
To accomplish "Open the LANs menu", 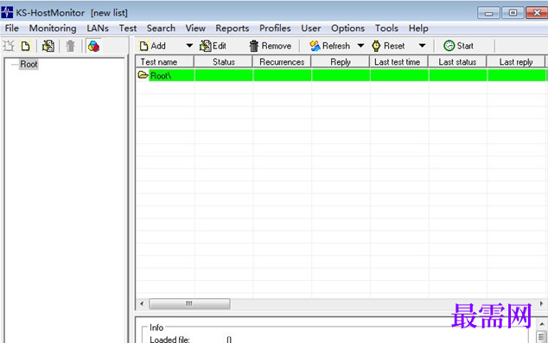I will 98,29.
